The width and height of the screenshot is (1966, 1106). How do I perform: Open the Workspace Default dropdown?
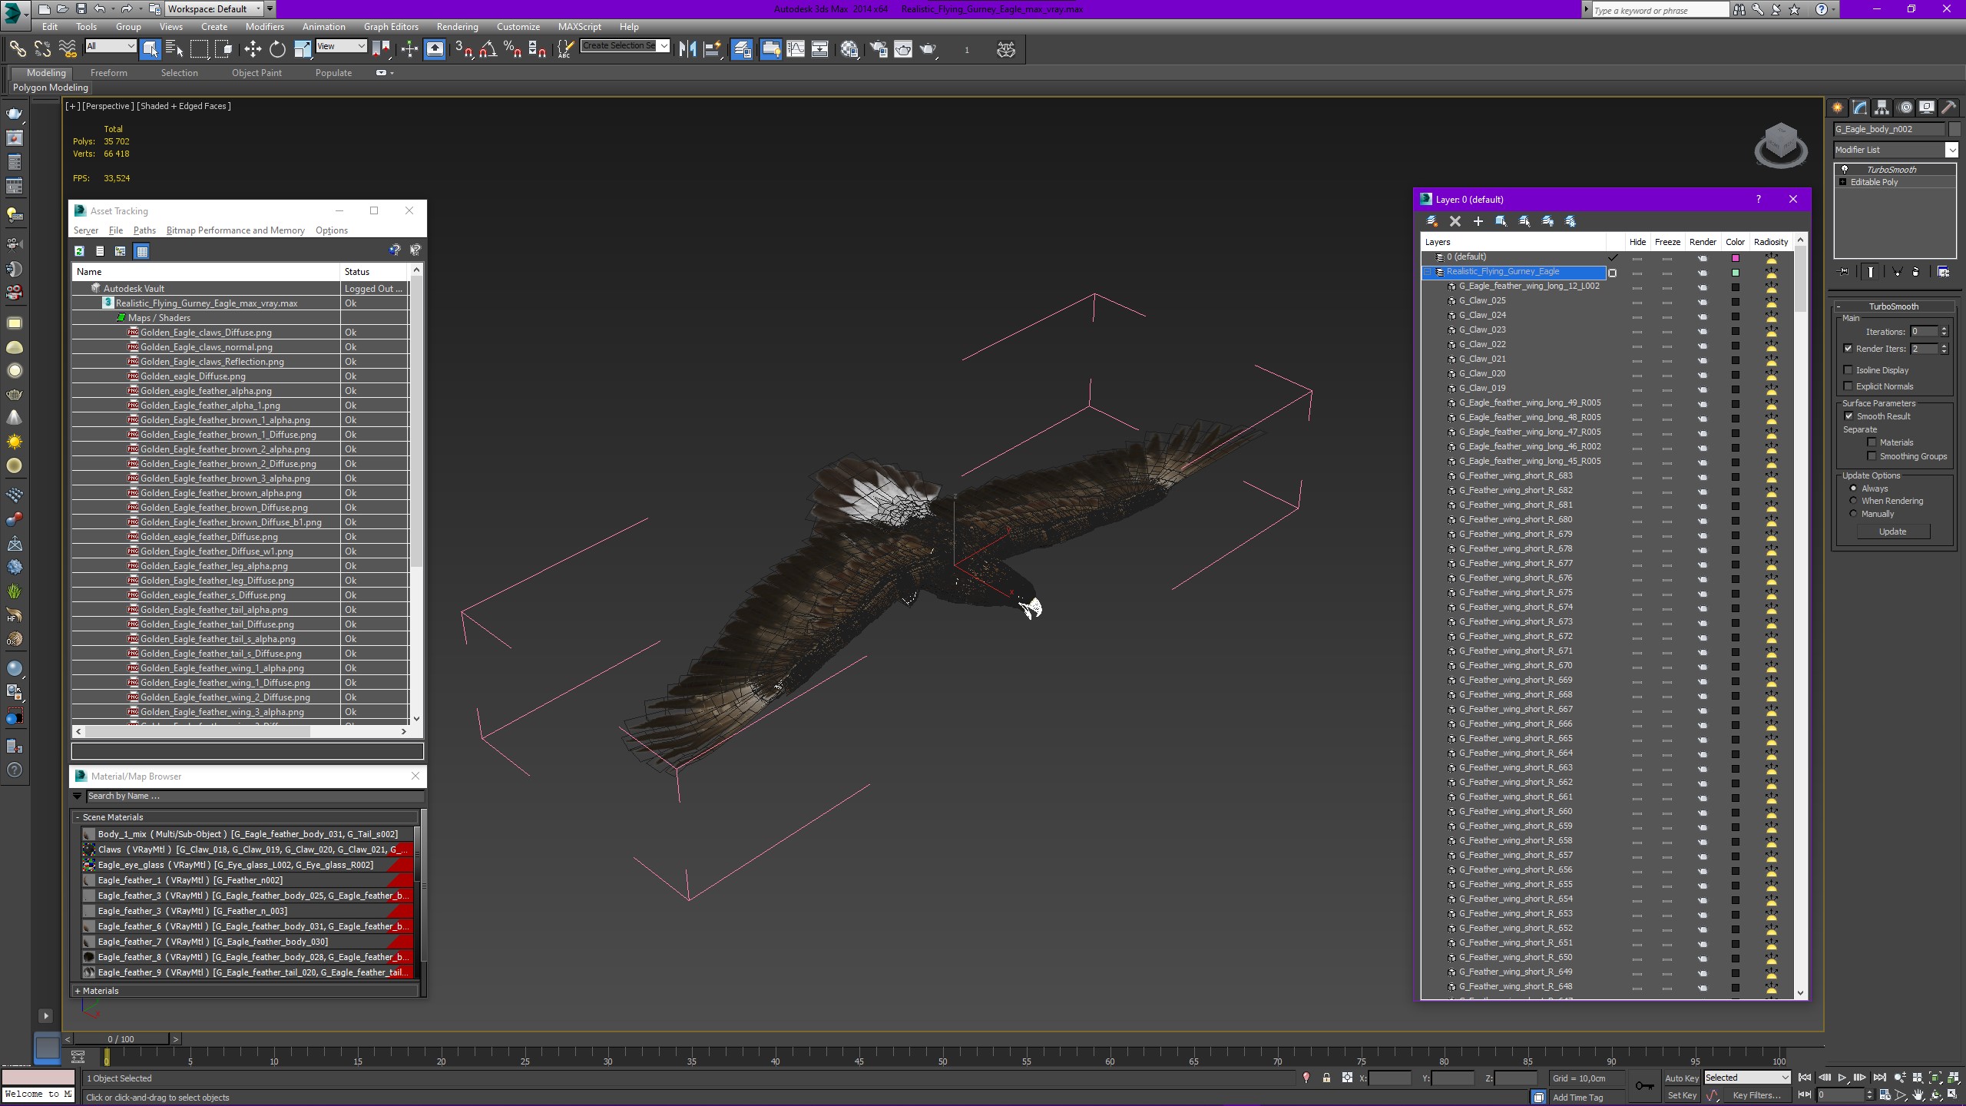point(215,9)
